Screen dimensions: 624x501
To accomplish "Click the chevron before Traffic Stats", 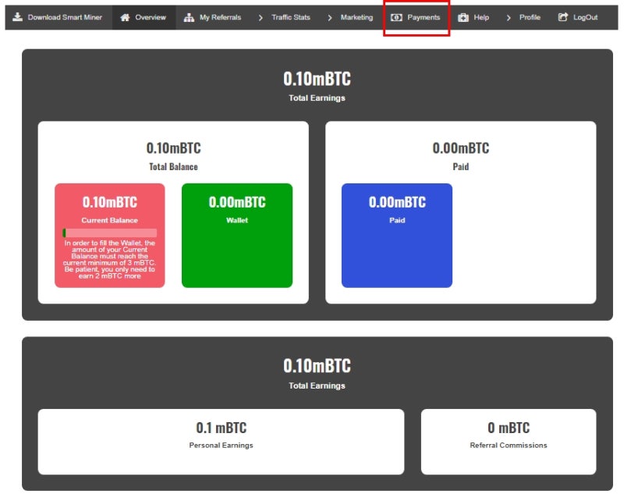I will pyautogui.click(x=261, y=17).
